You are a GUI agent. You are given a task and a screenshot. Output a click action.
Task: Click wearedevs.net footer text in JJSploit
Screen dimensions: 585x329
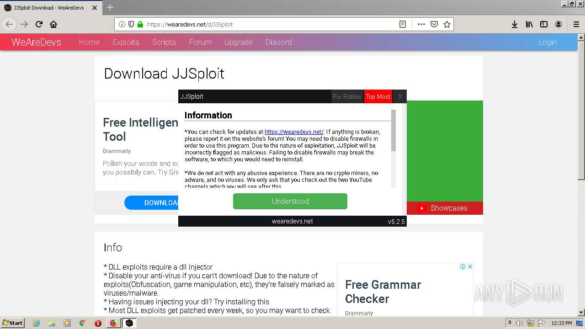click(x=292, y=221)
